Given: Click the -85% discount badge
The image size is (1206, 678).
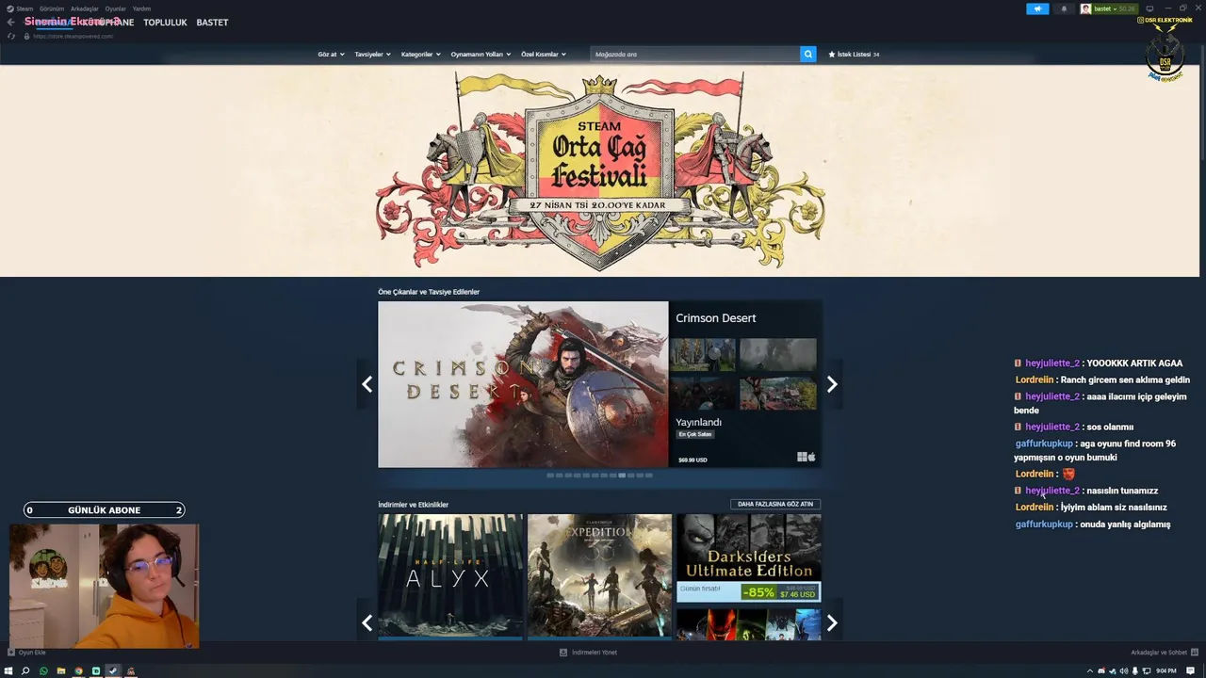Looking at the screenshot, I should click(758, 592).
